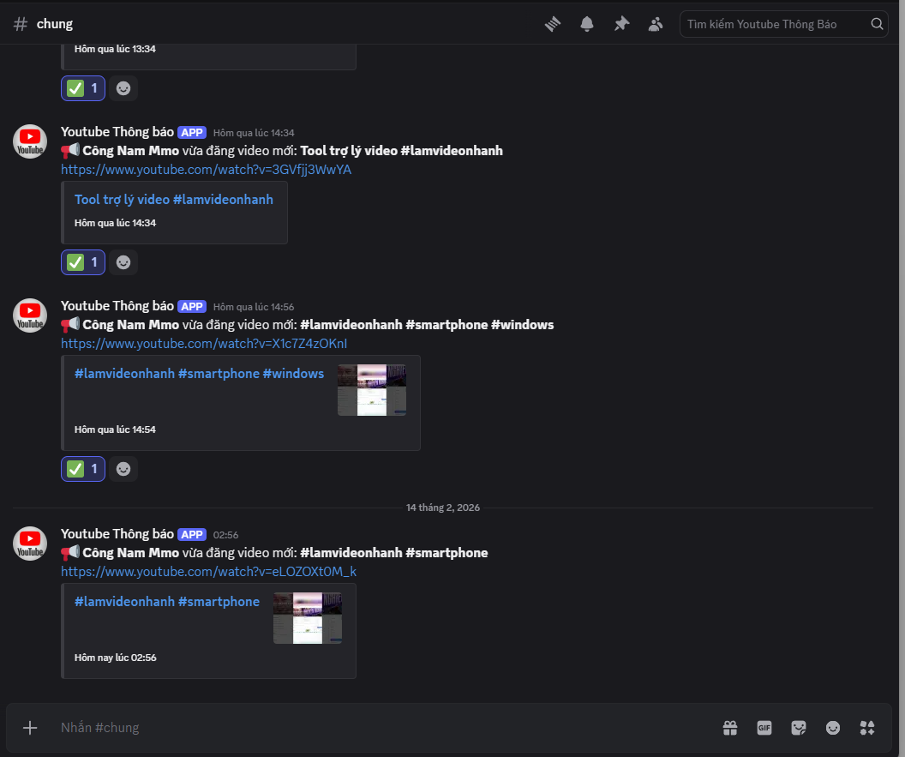Click the "Tìm kiếm Youtube Thông Báo" search box
The height and width of the screenshot is (757, 905).
(x=776, y=24)
